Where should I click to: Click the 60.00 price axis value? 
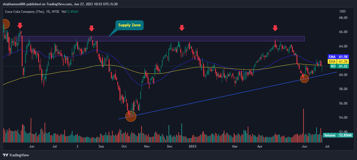(x=343, y=75)
